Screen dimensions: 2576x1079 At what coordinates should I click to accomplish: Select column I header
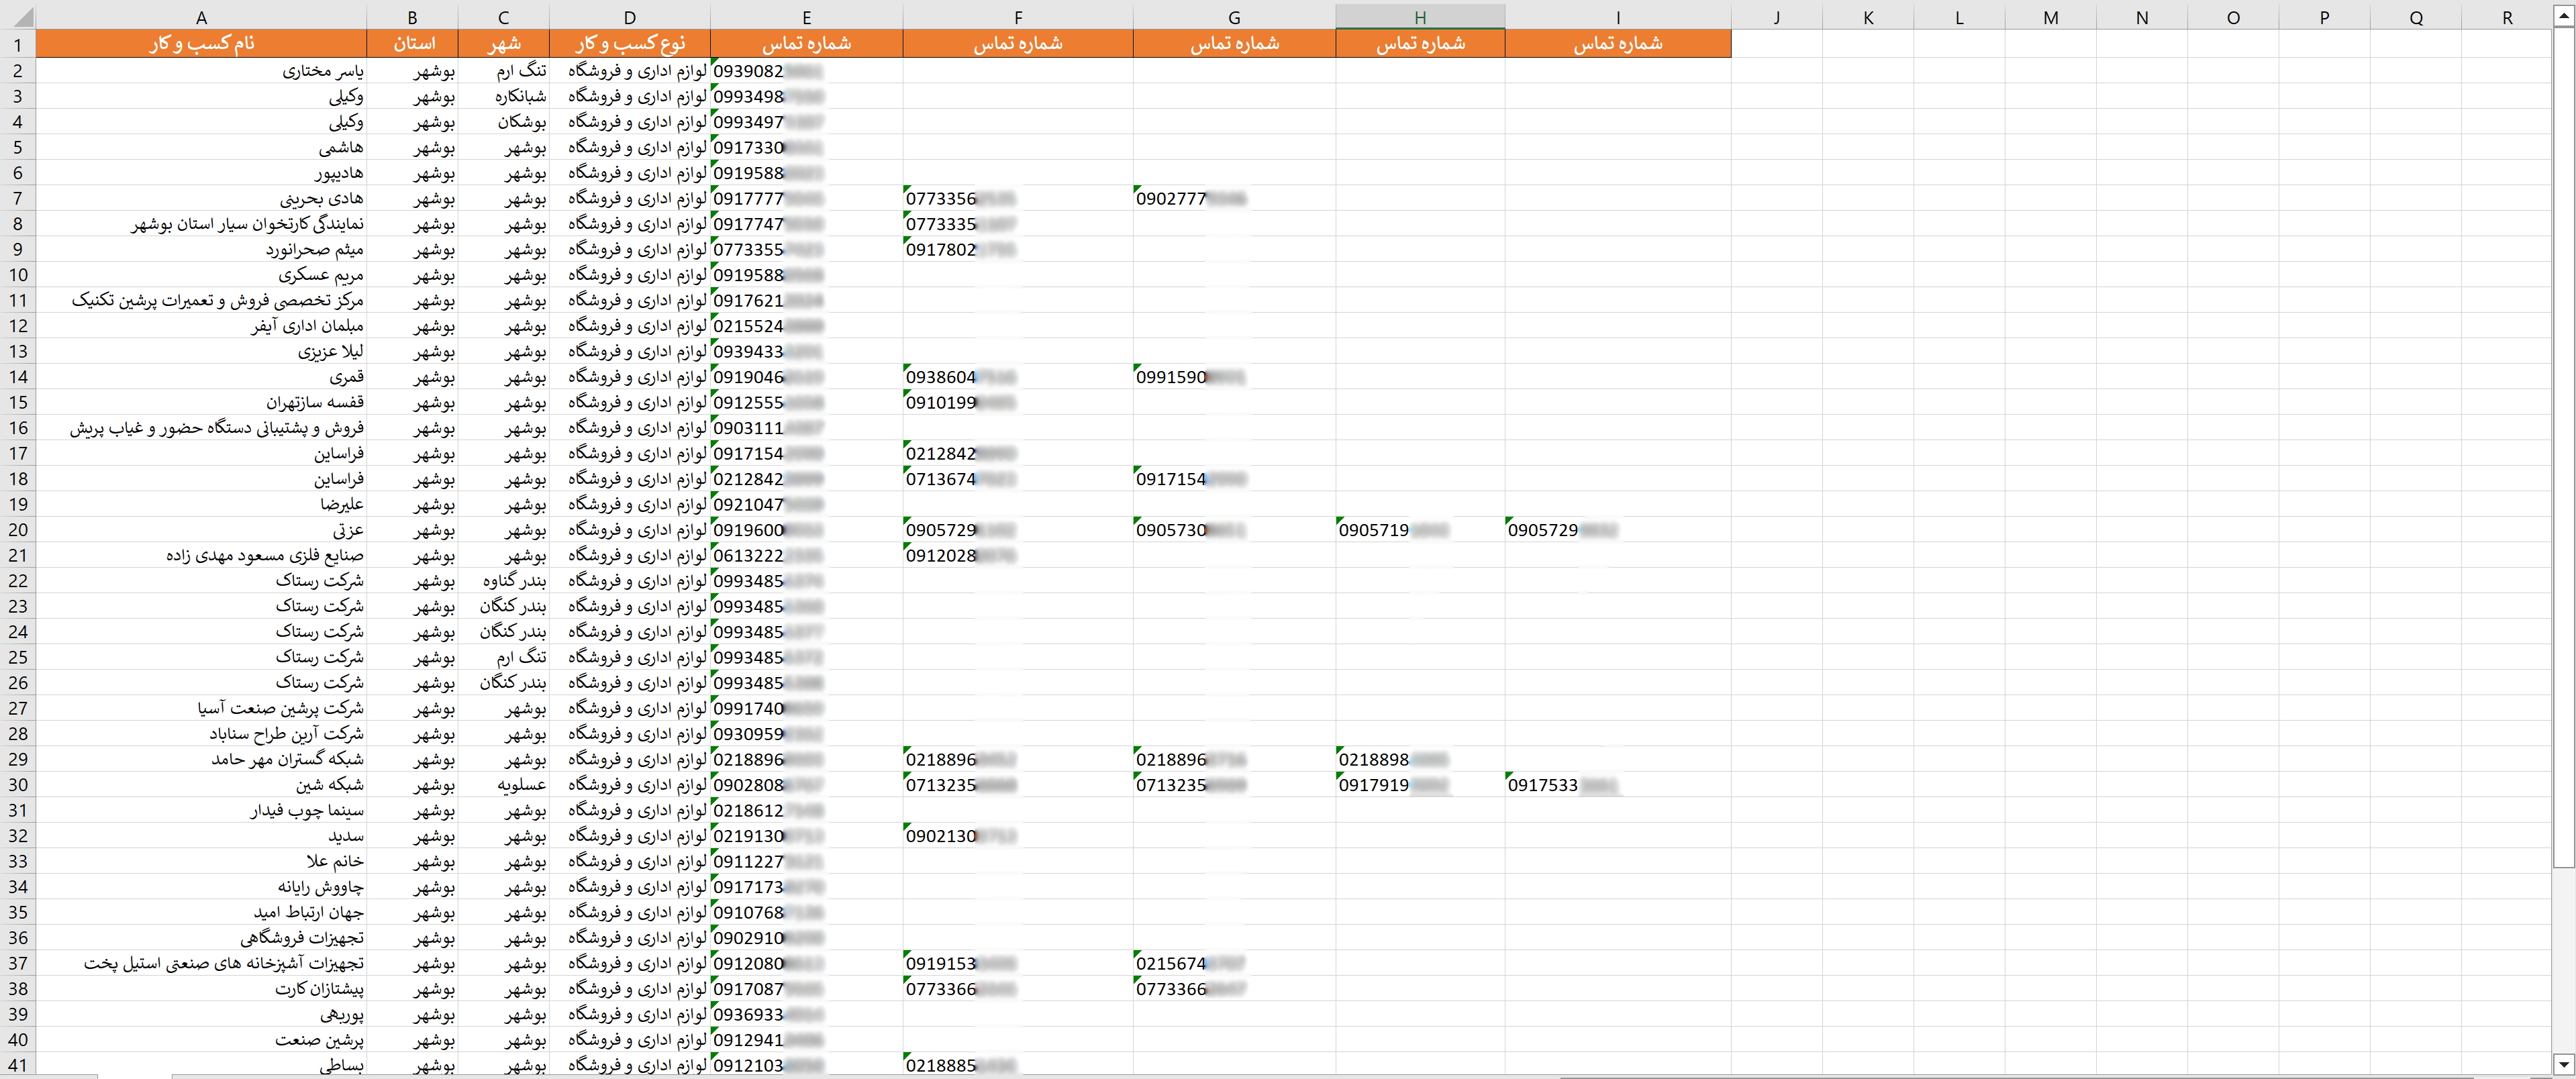[1618, 17]
